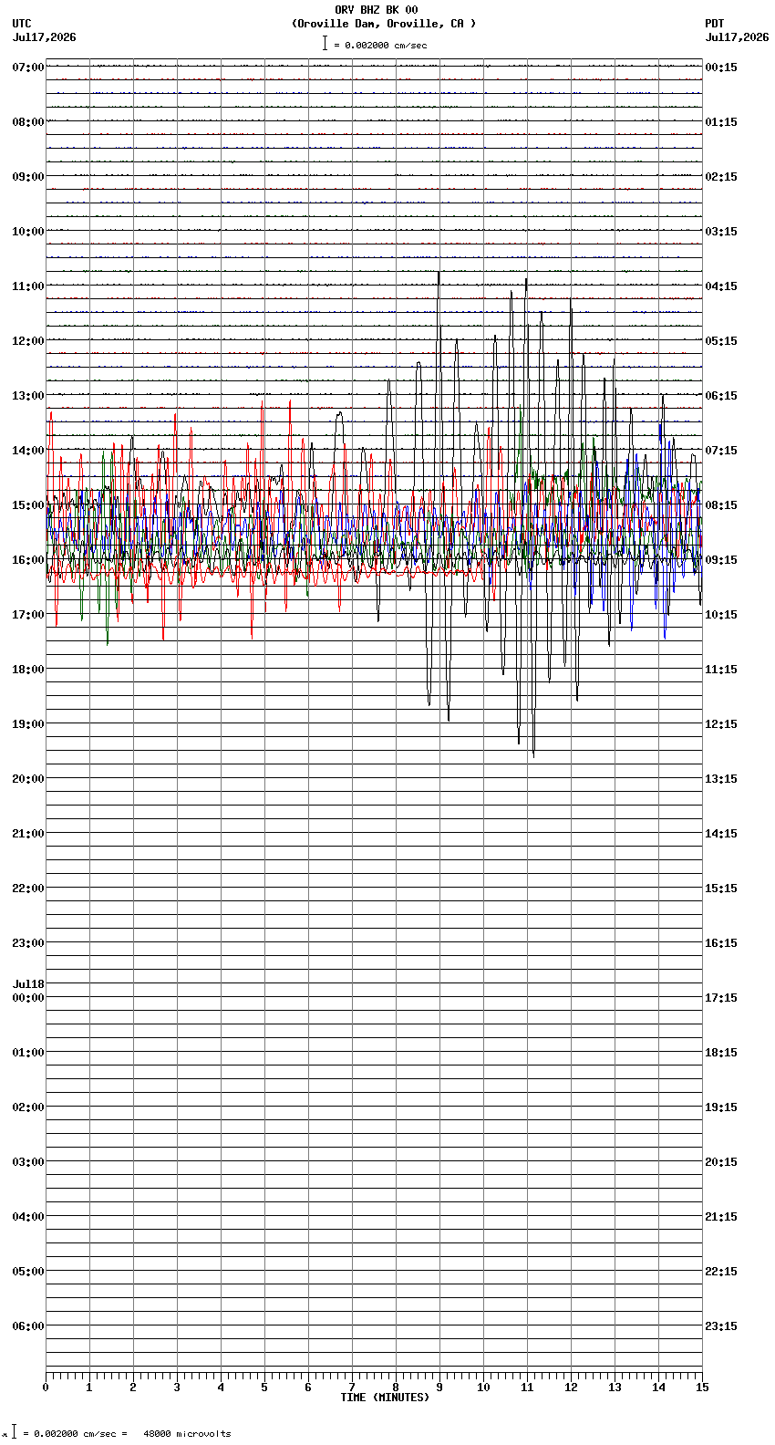Click the '10:00' UTC time label
This screenshot has width=775, height=1445.
pyautogui.click(x=28, y=232)
